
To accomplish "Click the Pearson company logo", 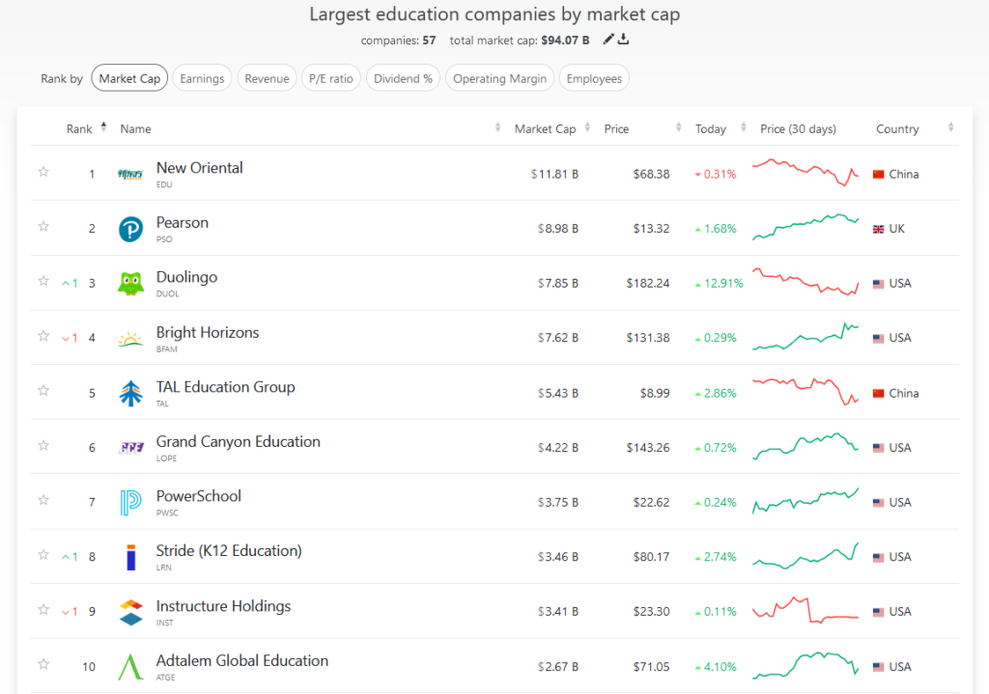I will [130, 229].
